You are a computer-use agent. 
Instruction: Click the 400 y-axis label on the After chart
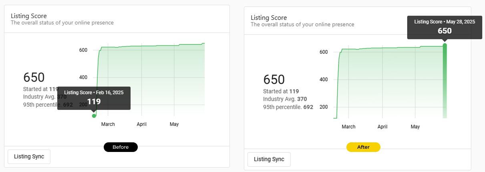[324, 79]
